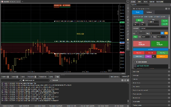Click the red Sell 4159,69 button
Image resolution: width=171 pixels, height=107 pixels.
[x=142, y=44]
